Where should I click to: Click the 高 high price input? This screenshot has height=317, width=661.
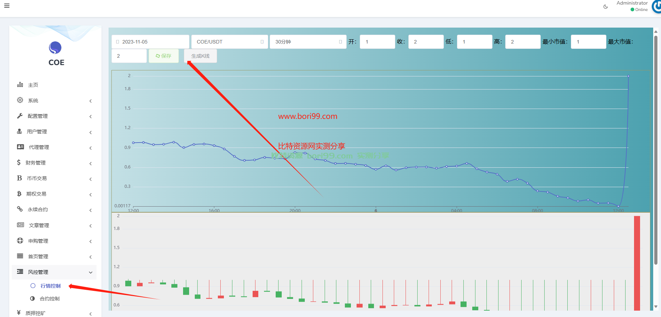click(x=523, y=42)
